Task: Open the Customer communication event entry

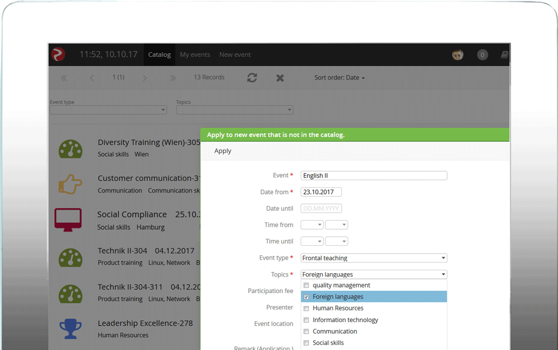Action: [149, 178]
